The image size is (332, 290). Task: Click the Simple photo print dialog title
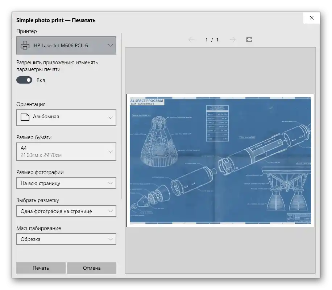point(56,20)
